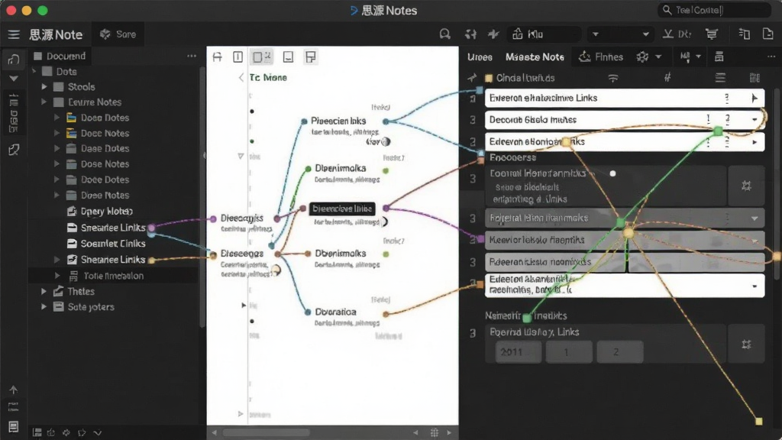The image size is (782, 440).
Task: Expand the Thetes tree item
Action: click(44, 291)
